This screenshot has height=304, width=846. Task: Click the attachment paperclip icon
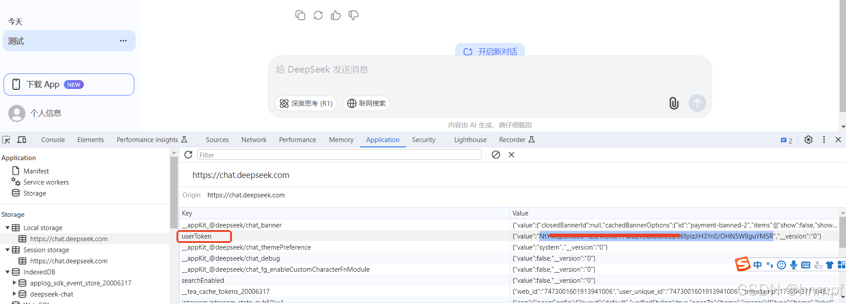pyautogui.click(x=674, y=103)
